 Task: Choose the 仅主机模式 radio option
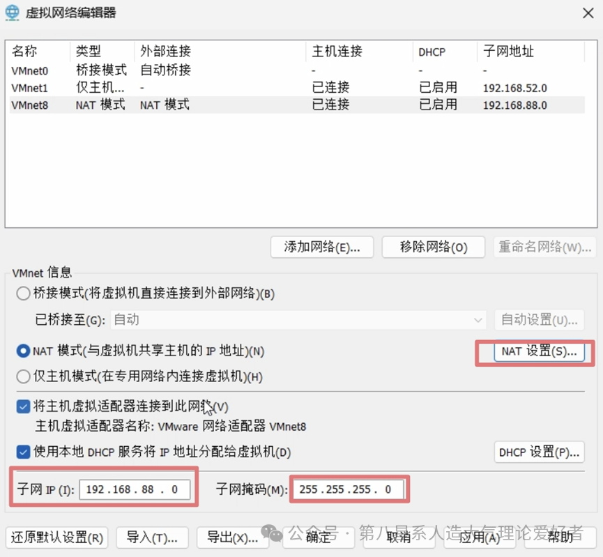(24, 376)
